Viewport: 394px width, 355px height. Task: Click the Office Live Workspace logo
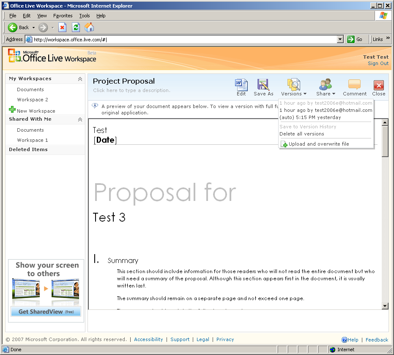click(52, 56)
